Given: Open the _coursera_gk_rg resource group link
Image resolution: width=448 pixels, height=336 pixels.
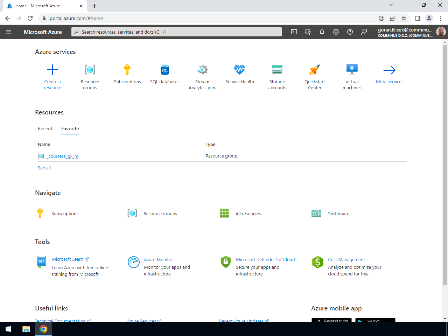Looking at the screenshot, I should pyautogui.click(x=63, y=156).
